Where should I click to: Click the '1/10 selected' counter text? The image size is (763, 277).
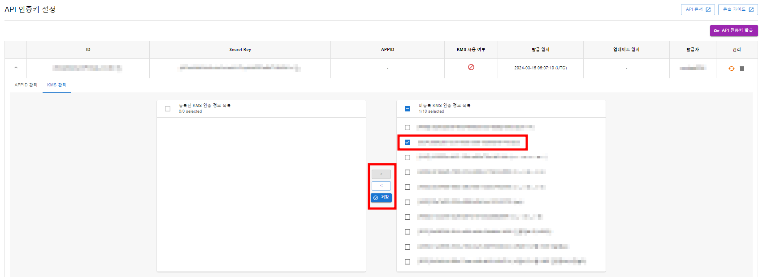tap(431, 111)
